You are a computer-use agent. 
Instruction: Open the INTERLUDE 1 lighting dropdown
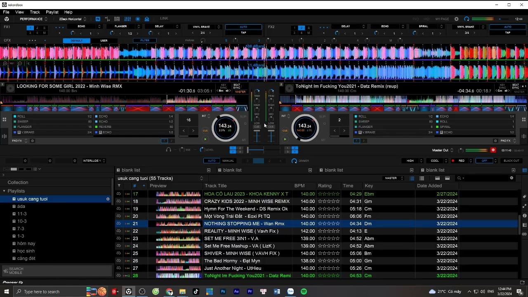pos(94,161)
